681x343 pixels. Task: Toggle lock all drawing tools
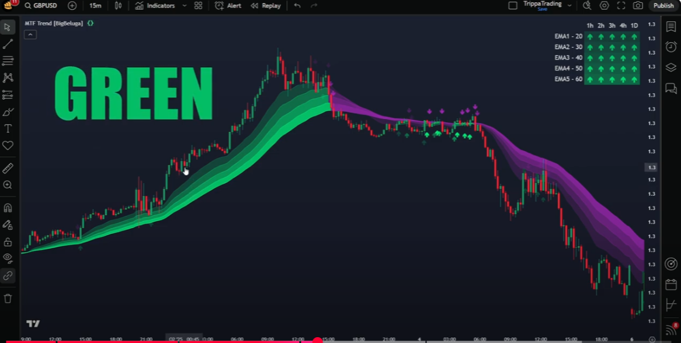pos(8,242)
